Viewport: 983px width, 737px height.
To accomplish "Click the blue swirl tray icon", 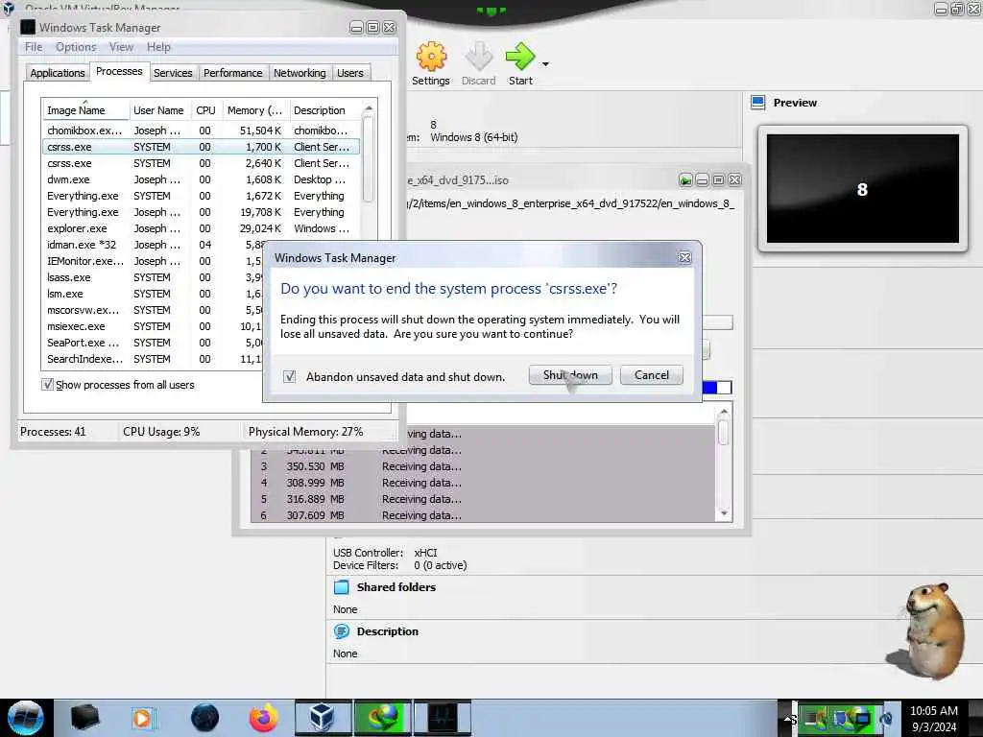I will (886, 718).
